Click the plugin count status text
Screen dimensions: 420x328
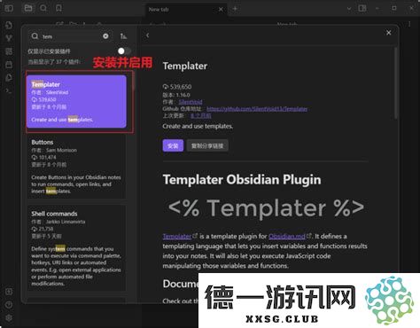tap(54, 61)
